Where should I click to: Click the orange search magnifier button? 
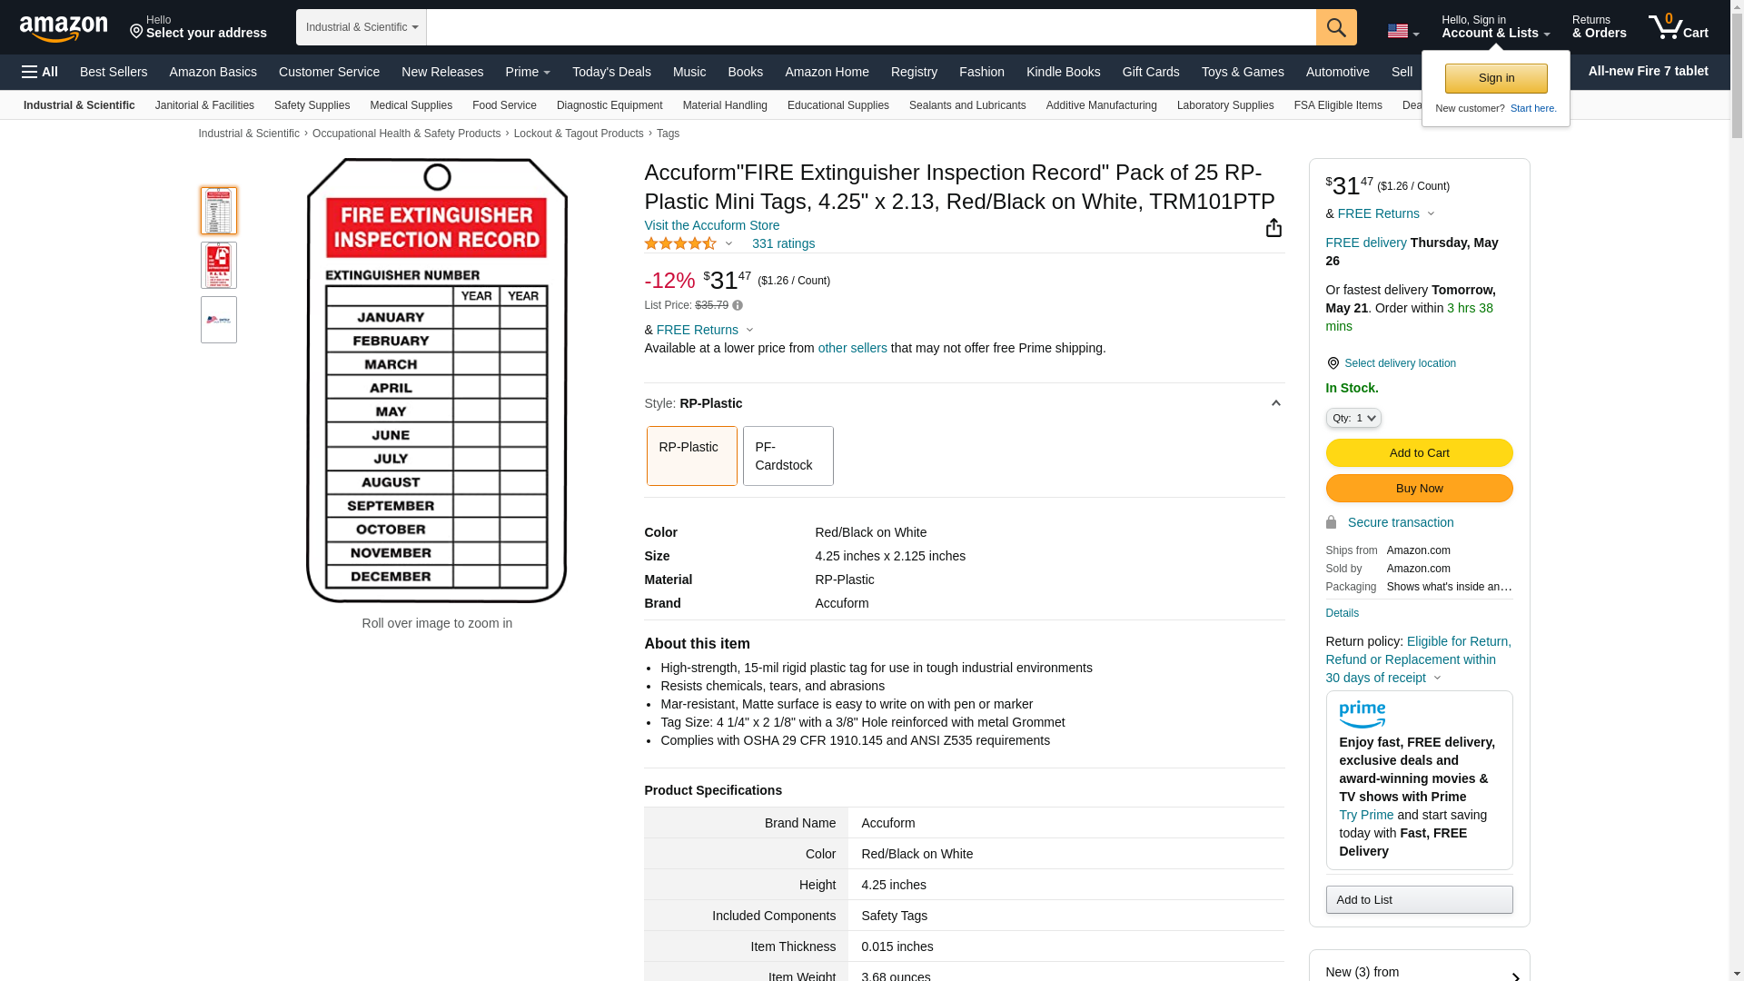point(1335,27)
